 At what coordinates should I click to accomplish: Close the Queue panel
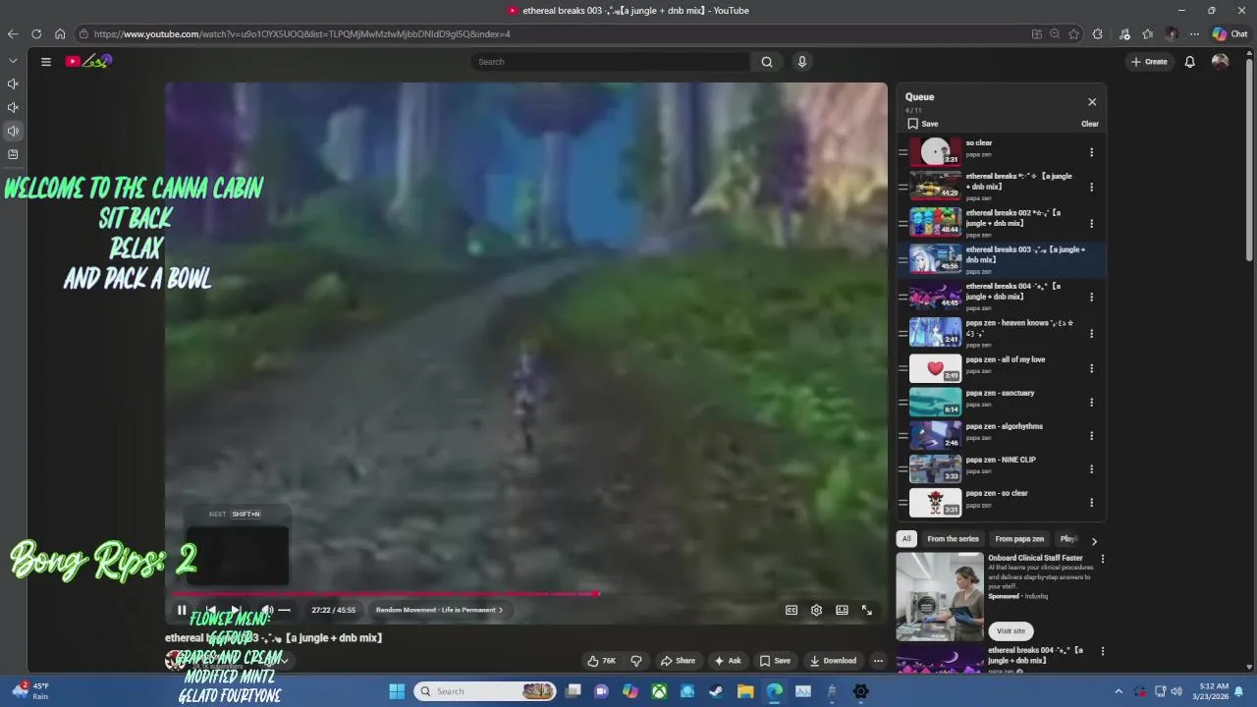coord(1092,102)
